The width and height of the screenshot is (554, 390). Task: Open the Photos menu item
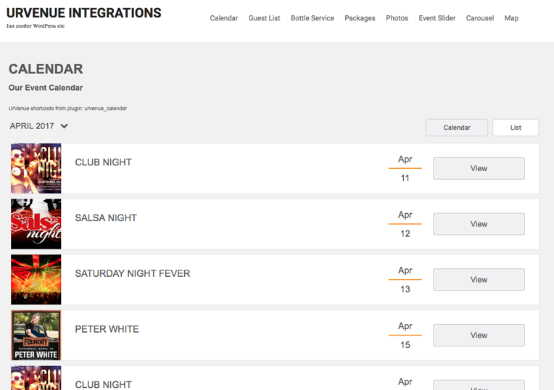(x=397, y=18)
